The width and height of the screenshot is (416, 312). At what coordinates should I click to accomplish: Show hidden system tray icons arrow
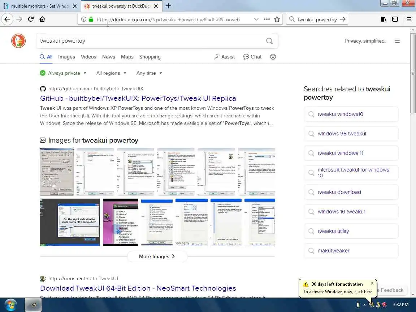pyautogui.click(x=364, y=305)
